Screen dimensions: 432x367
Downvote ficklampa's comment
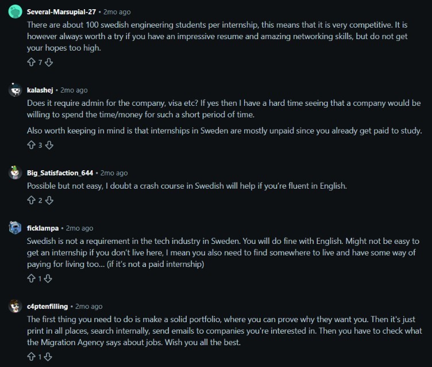click(48, 278)
